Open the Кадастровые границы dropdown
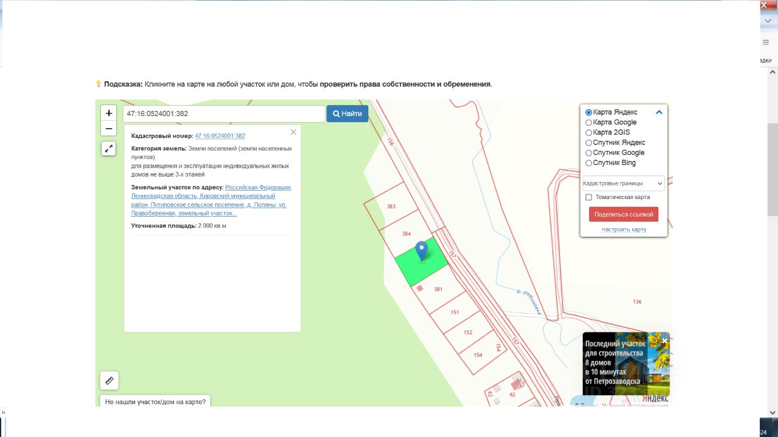The image size is (778, 437). point(624,183)
